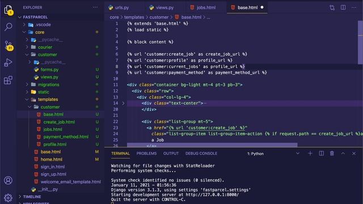Open profile.html in the explorer

55,144
